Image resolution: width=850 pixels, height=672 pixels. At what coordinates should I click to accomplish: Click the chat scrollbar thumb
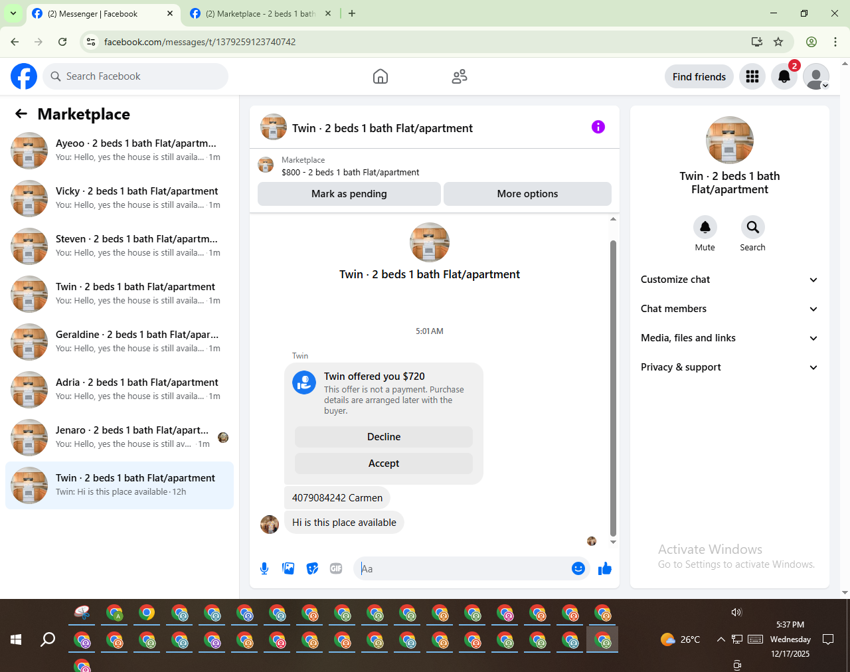pos(613,388)
